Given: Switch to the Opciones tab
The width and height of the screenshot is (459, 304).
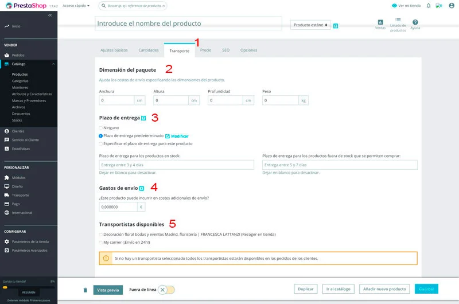Looking at the screenshot, I should (x=248, y=50).
